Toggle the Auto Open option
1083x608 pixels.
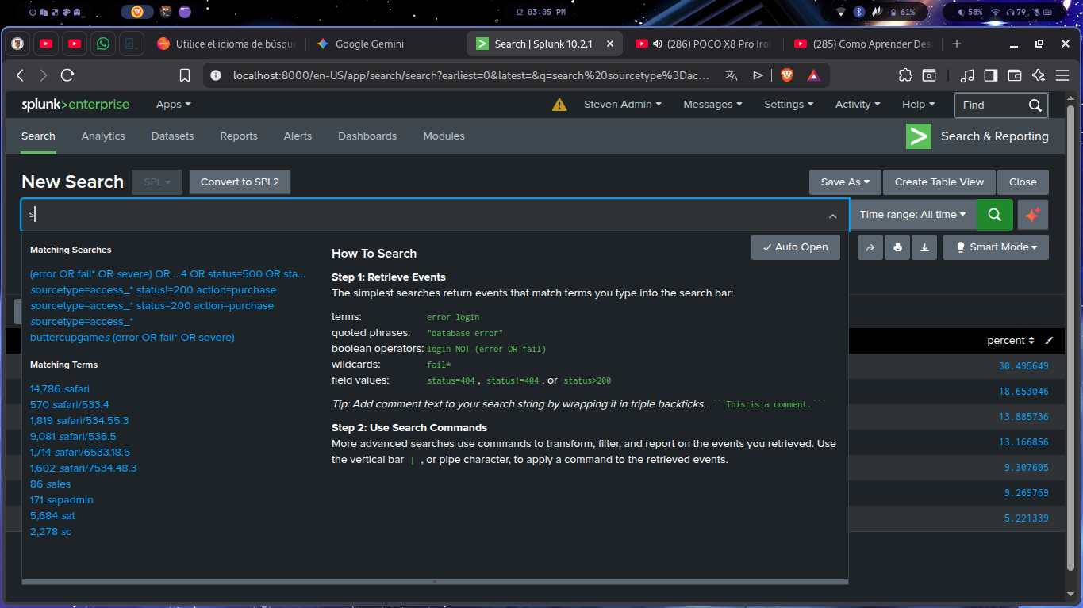point(795,247)
